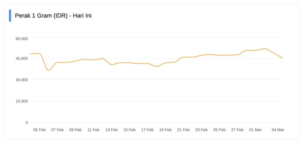Image resolution: width=303 pixels, height=143 pixels.
Task: Select the 04 Mar date label
Action: coord(278,130)
